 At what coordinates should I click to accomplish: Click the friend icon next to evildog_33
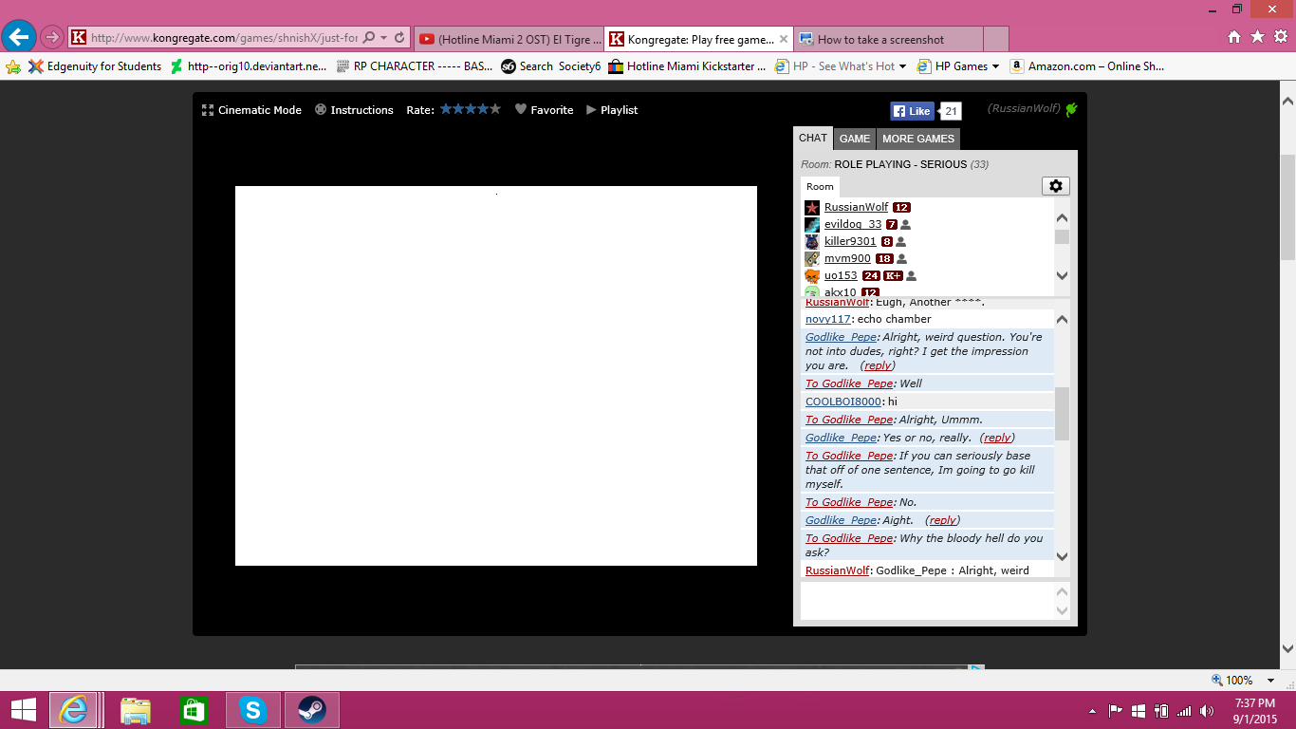coord(905,225)
